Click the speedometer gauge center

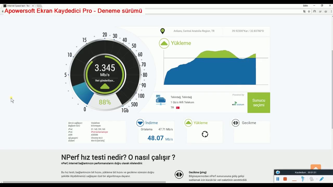[105, 75]
